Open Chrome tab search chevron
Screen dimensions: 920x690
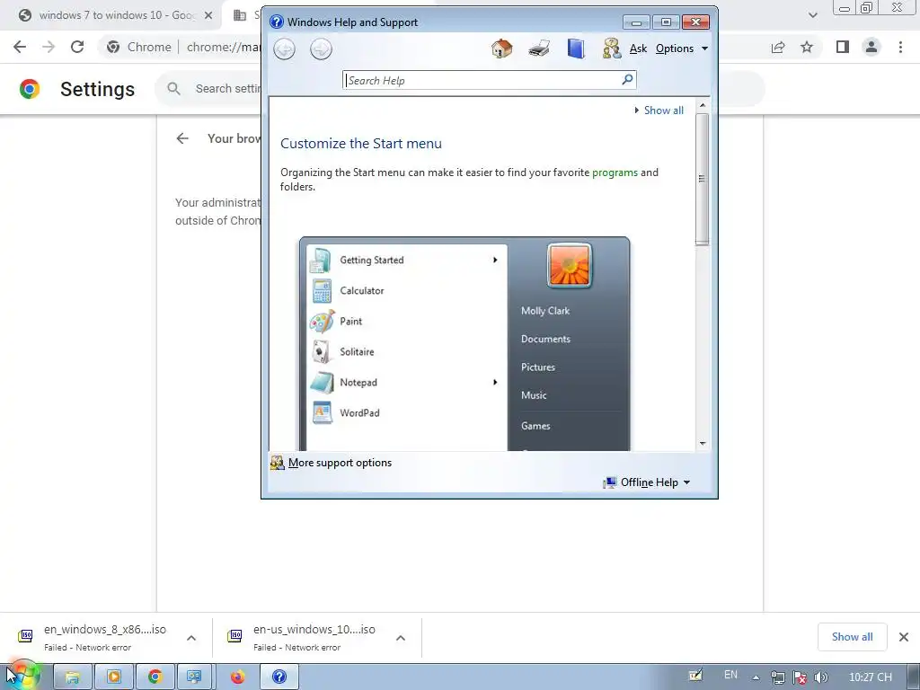812,15
